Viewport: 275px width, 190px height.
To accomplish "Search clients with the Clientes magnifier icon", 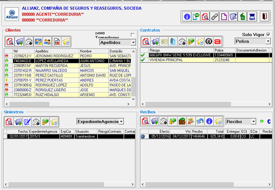I will pyautogui.click(x=10, y=42).
